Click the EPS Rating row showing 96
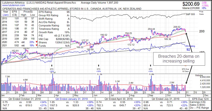Screen dimensions: 212x111 tap(54, 12)
